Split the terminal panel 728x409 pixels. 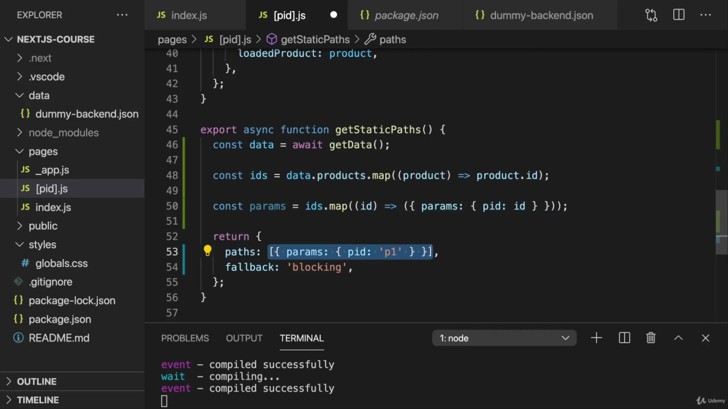[624, 338]
